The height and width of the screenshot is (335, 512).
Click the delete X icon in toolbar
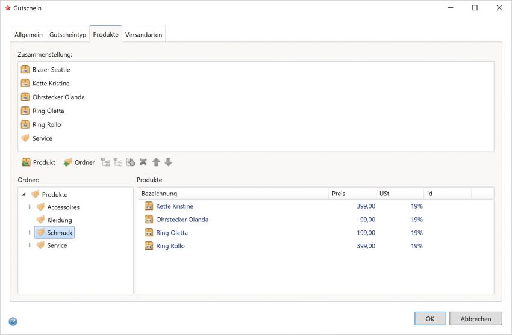(143, 162)
